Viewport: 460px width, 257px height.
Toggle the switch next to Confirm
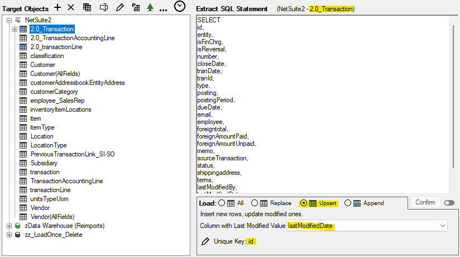coord(449,203)
